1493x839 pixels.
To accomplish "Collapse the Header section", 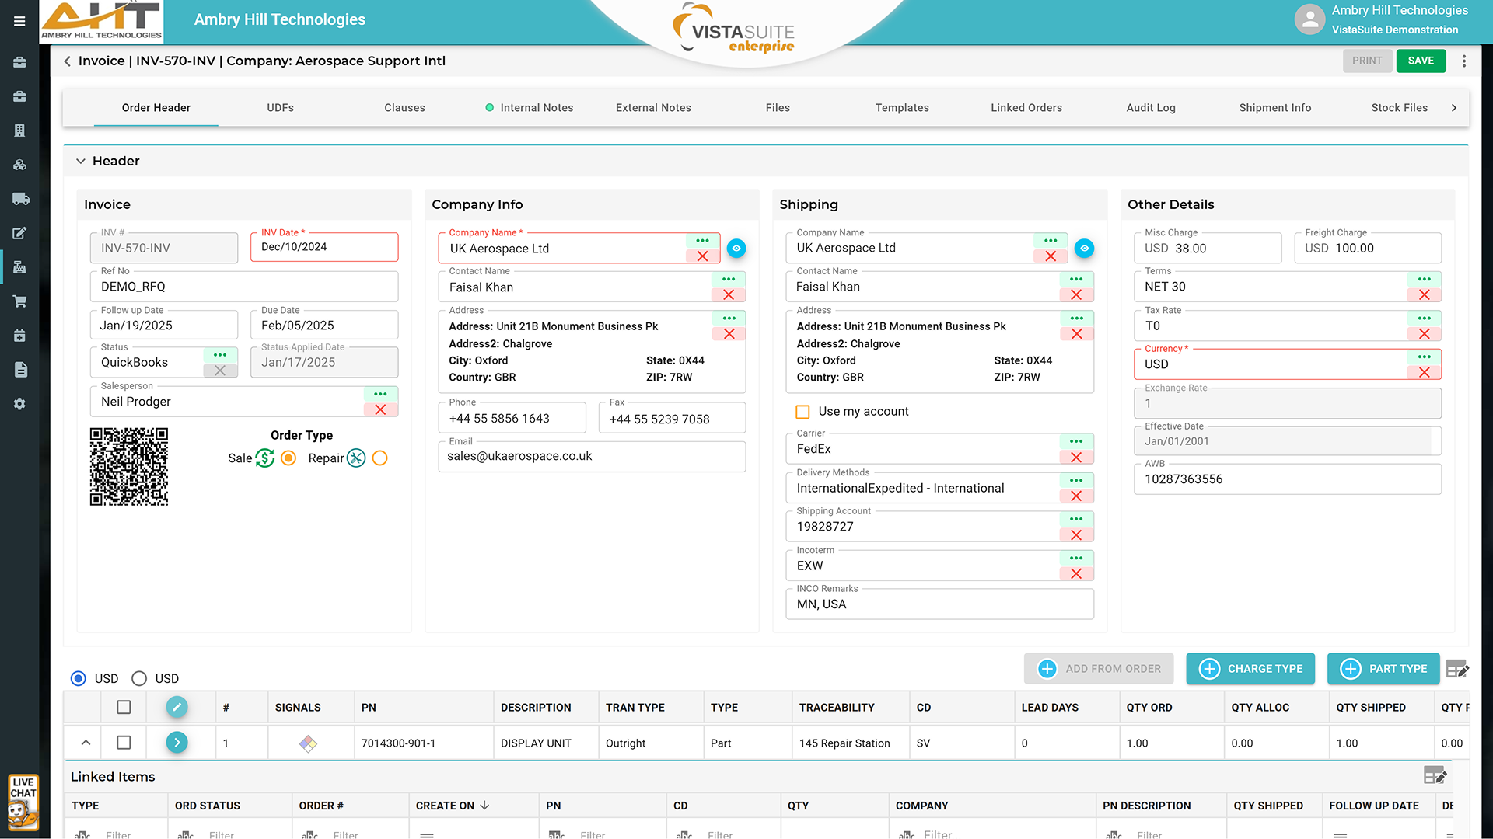I will pos(81,161).
